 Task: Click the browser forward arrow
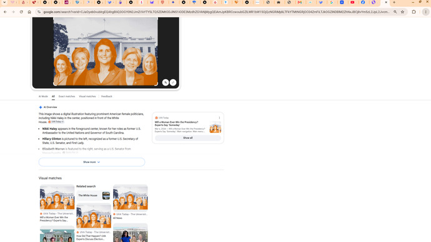[13, 12]
